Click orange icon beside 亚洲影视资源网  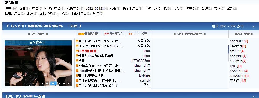pyautogui.click(x=77, y=81)
